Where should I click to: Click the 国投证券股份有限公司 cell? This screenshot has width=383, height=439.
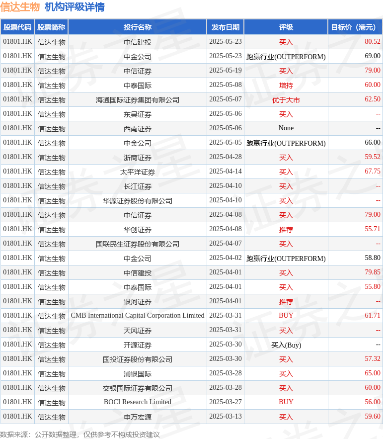138,359
